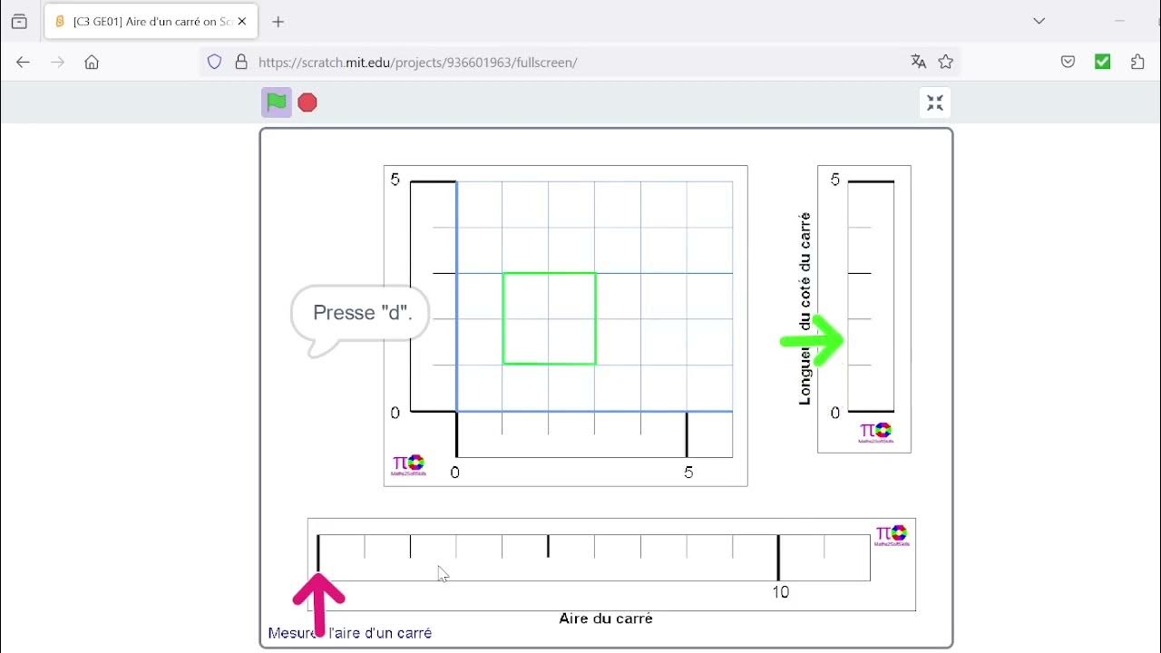Close the Aire d'un carré tab
The image size is (1161, 653).
click(x=242, y=21)
